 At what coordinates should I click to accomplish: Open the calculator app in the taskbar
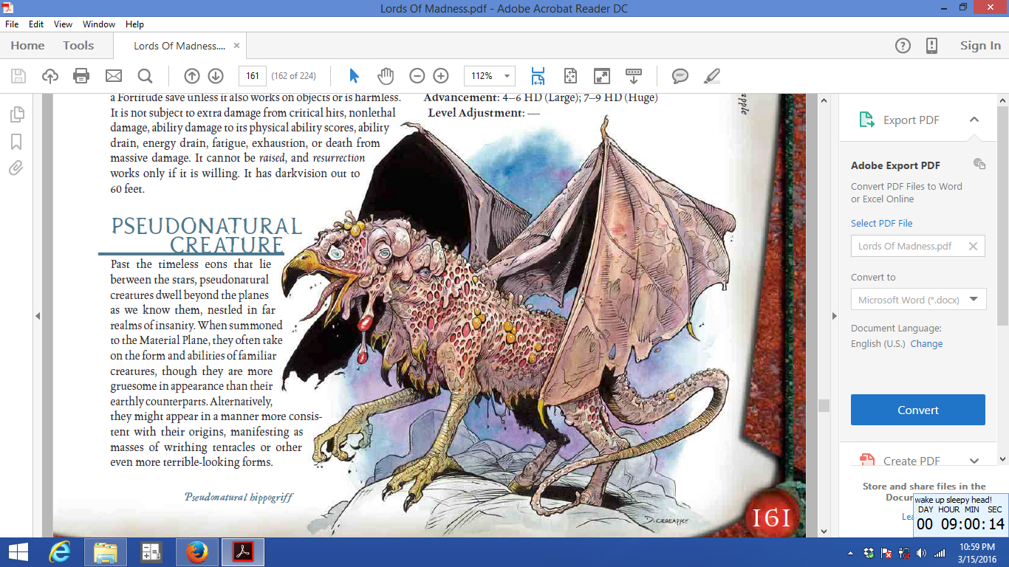tap(151, 552)
